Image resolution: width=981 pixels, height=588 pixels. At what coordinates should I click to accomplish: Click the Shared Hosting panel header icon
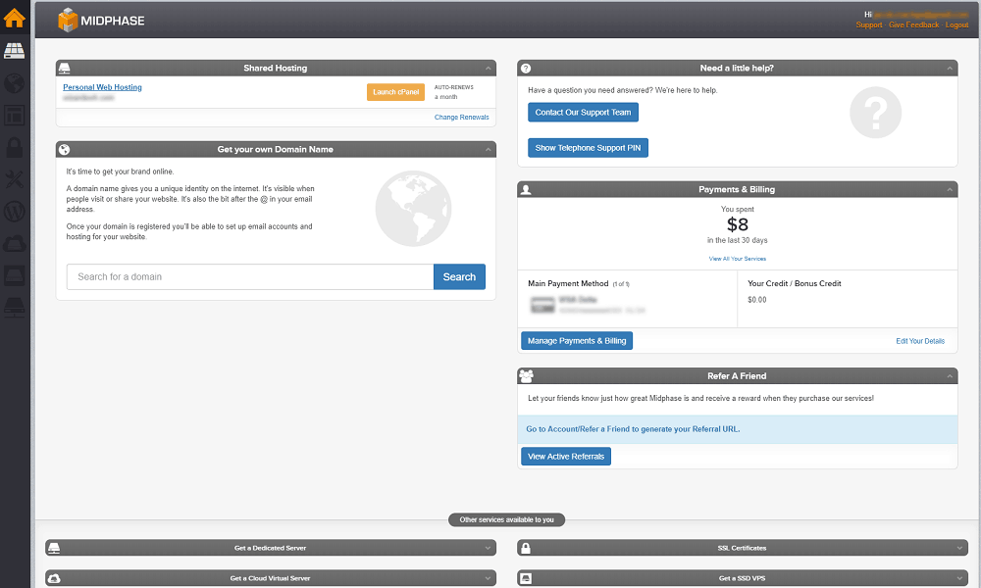(x=65, y=69)
